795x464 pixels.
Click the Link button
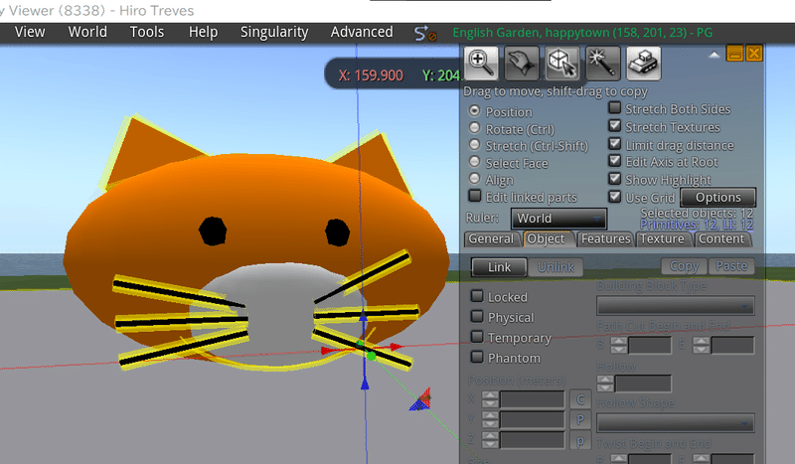click(499, 267)
